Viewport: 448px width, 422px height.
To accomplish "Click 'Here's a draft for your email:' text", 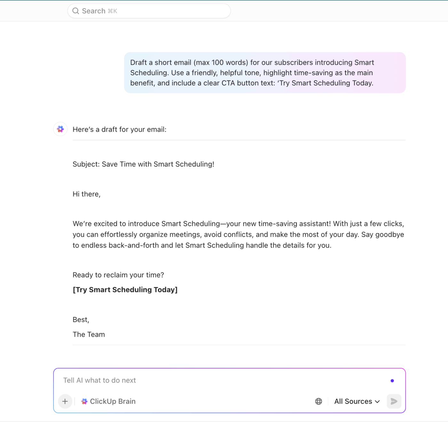I will point(119,129).
